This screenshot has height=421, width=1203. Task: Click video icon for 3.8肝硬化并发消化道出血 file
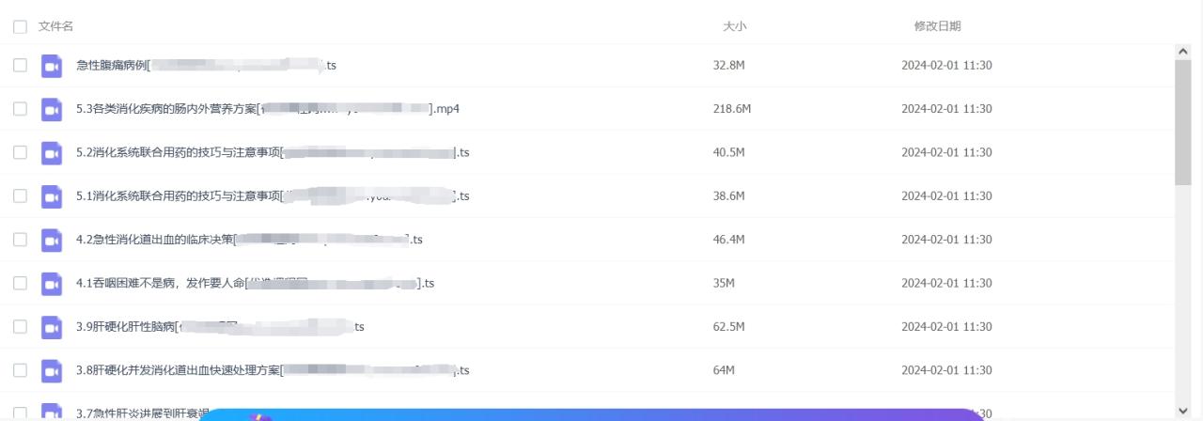[x=52, y=370]
